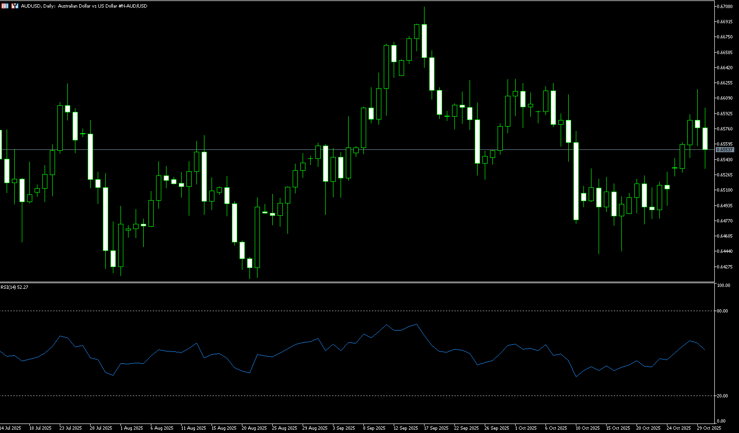Image resolution: width=739 pixels, height=433 pixels.
Task: Click the large bearish candle on 10 Oct 2025
Action: click(576, 181)
